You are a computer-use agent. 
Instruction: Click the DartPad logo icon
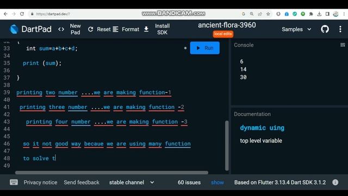pyautogui.click(x=14, y=29)
